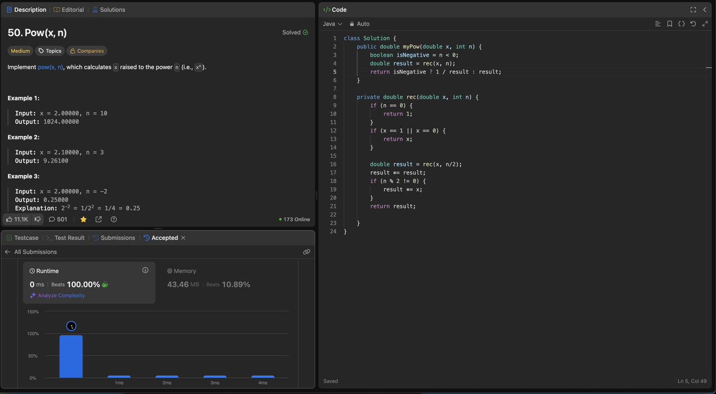Switch to the Test Result tab
This screenshot has height=394, width=716.
coord(65,238)
